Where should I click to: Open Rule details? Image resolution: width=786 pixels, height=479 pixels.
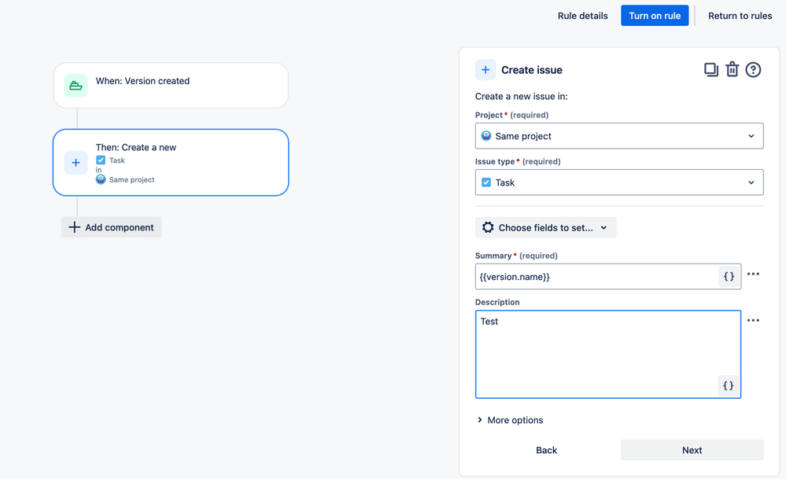click(582, 16)
